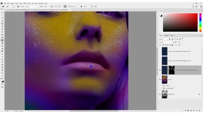Viewport: 203px width, 114px height.
Task: Filter layers by type (T icon)
Action: pos(175,39)
